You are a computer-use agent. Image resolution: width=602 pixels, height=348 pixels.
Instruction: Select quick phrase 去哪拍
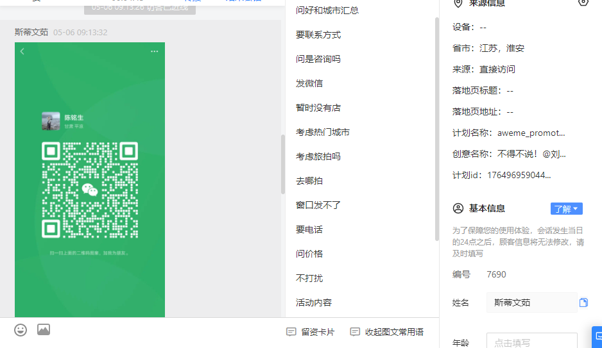click(309, 181)
